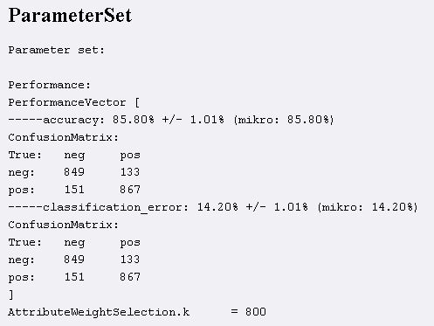Click the 'Performance:' label
The width and height of the screenshot is (434, 326).
50,85
